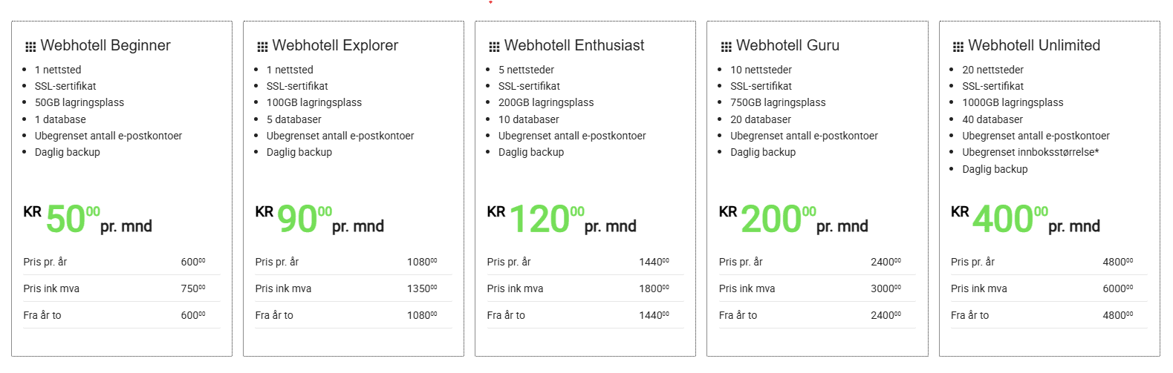Click the KR 50 pr. mnd price
Image resolution: width=1173 pixels, height=373 pixels.
click(x=88, y=219)
